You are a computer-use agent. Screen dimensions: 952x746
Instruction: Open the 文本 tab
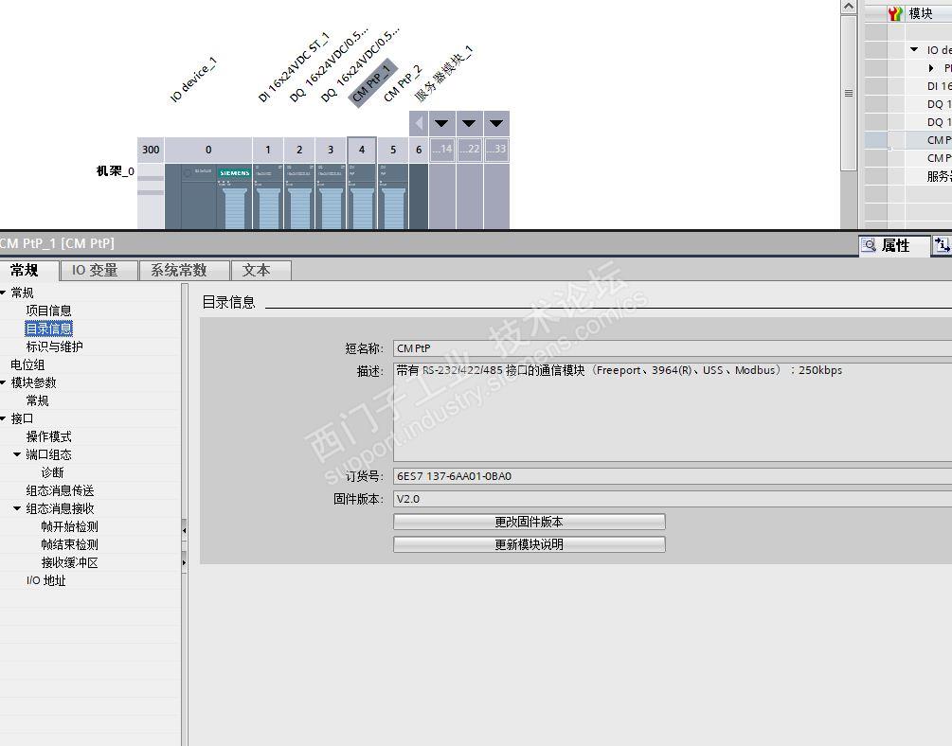pos(261,270)
